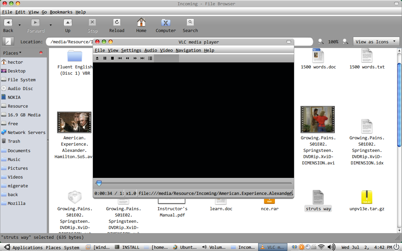
Task: Select Growing Pains .avi video thumbnail
Action: 318,120
